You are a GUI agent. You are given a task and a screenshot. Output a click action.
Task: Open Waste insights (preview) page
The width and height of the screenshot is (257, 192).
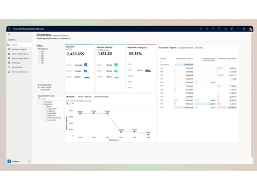pos(19,58)
